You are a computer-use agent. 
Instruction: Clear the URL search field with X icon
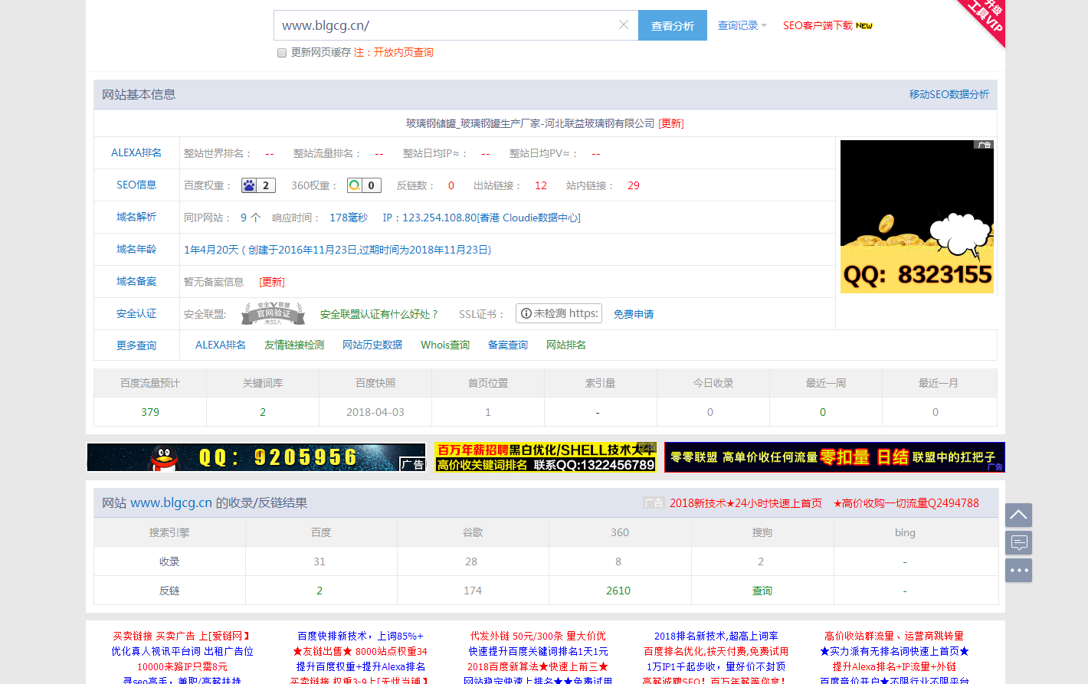(x=624, y=25)
